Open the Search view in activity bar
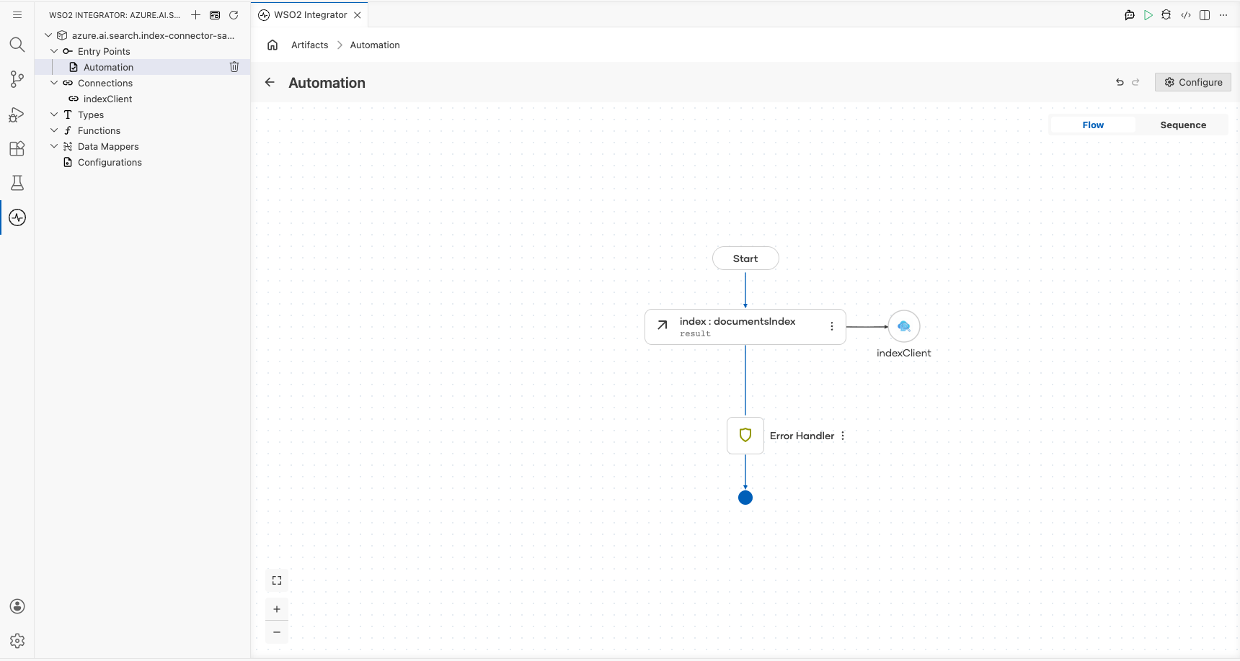Screen dimensions: 1240x661 pos(17,45)
